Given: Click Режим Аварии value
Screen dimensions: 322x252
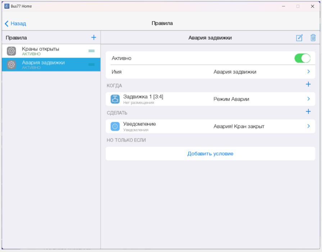Looking at the screenshot, I should click(x=231, y=99).
